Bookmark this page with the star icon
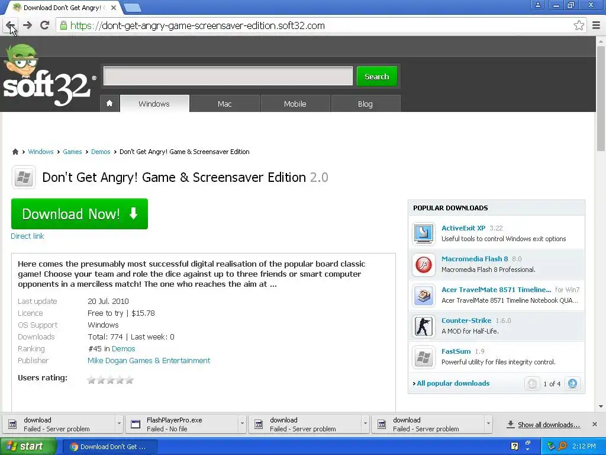 [x=579, y=25]
